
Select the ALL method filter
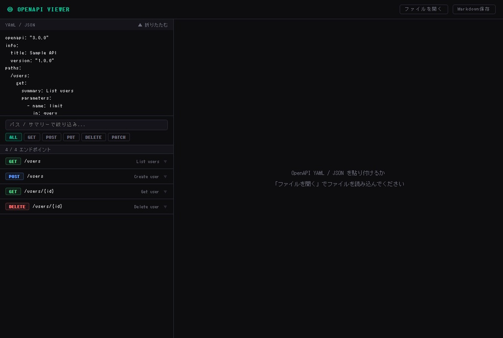[x=13, y=137]
